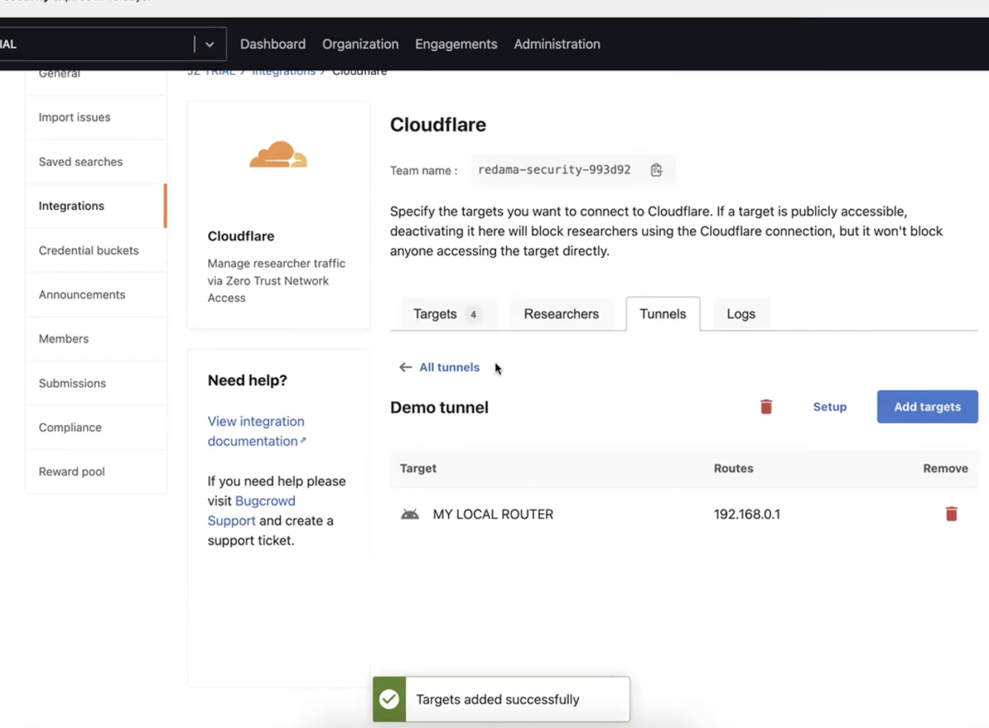Click the Targets added successfully toast

pyautogui.click(x=501, y=699)
